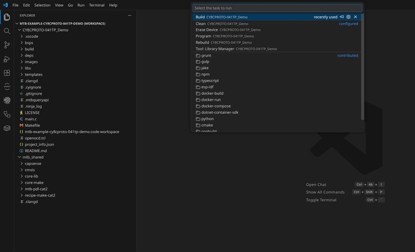The height and width of the screenshot is (252, 415).
Task: Select the Clean task
Action: [277, 24]
